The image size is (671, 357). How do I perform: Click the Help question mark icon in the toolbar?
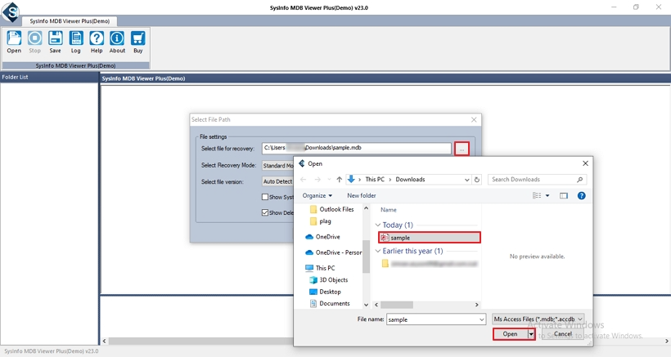click(97, 38)
